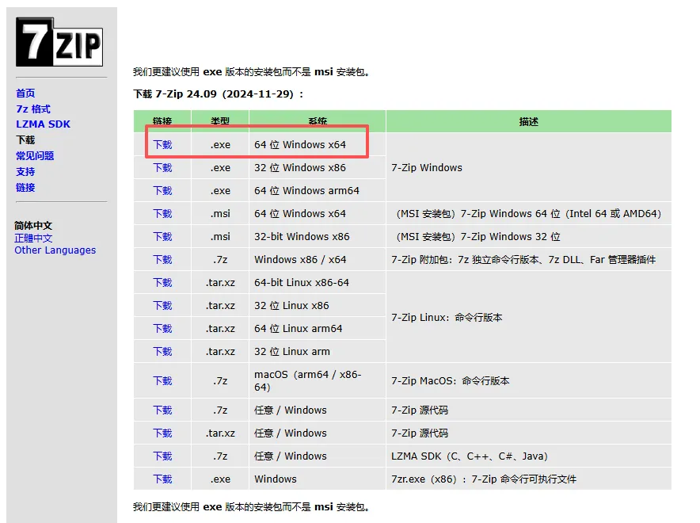The image size is (700, 523).
Task: Download .7z for Windows x86 / x64
Action: (162, 259)
